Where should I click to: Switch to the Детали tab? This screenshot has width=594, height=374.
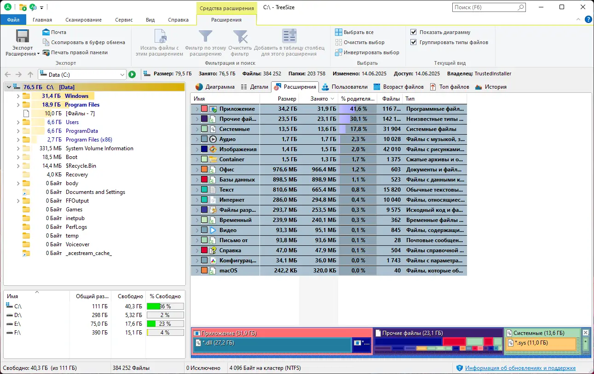point(254,87)
